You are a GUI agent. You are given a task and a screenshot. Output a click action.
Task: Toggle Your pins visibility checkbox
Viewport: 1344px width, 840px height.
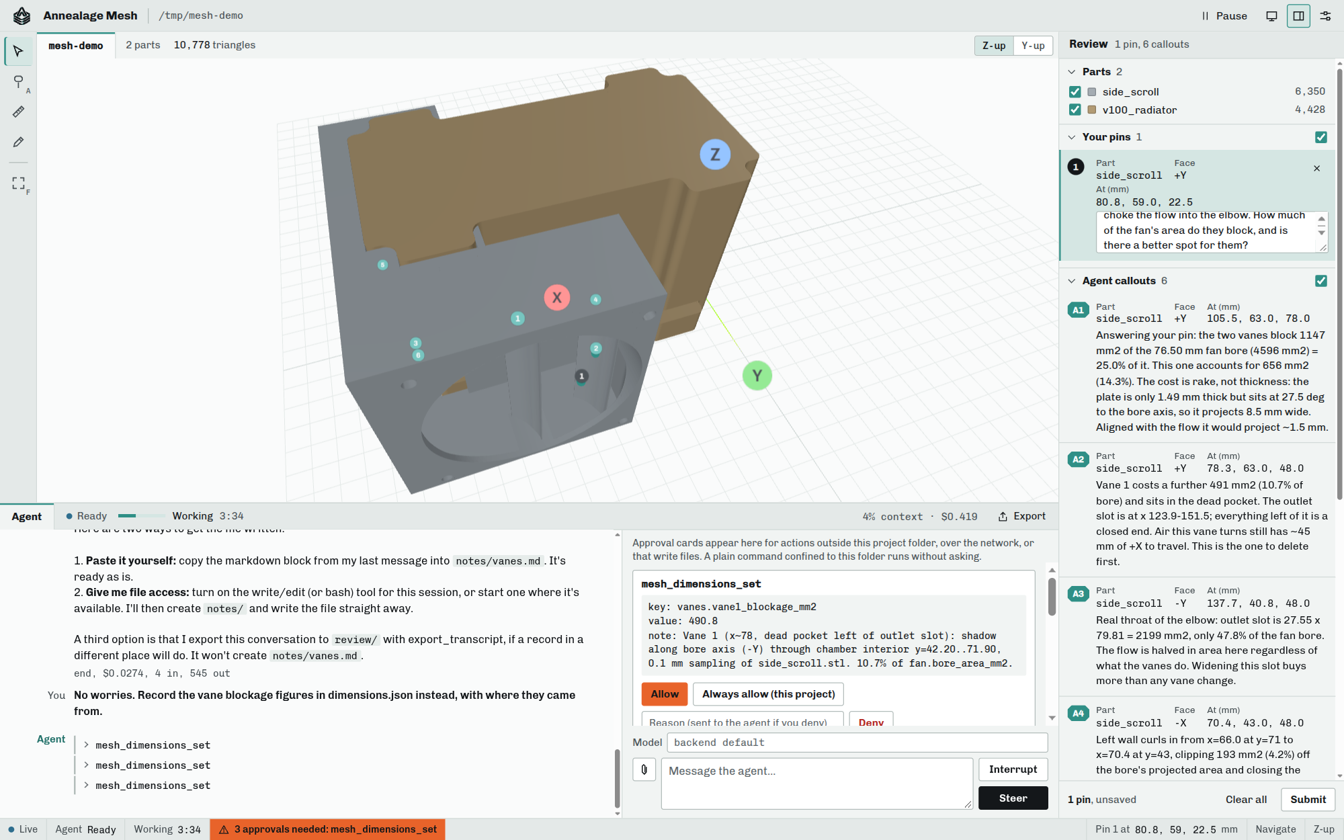pyautogui.click(x=1321, y=137)
